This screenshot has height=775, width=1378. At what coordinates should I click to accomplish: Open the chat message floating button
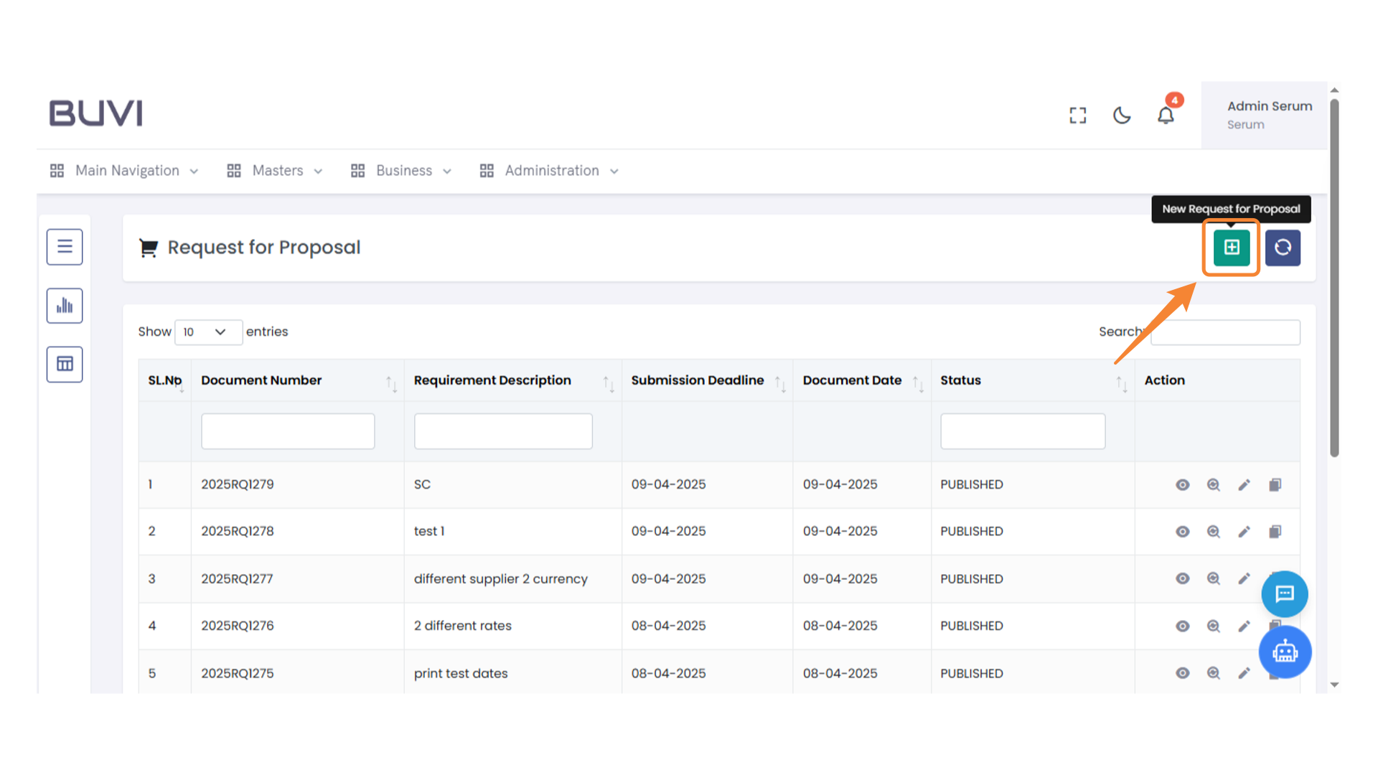pos(1284,594)
